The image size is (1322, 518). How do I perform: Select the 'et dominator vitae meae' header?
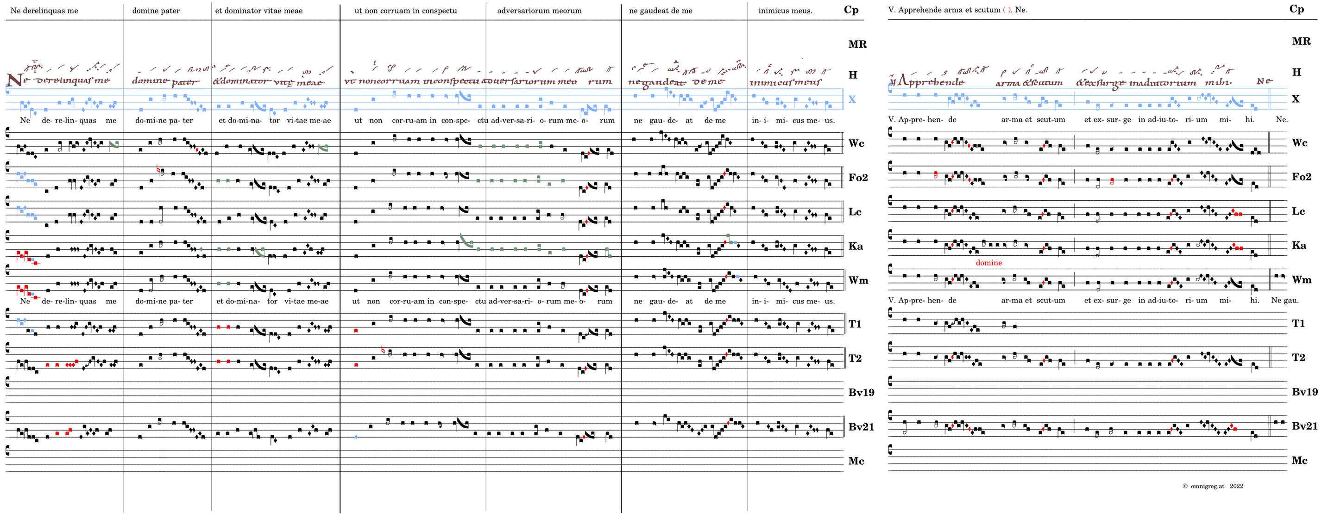click(x=258, y=11)
